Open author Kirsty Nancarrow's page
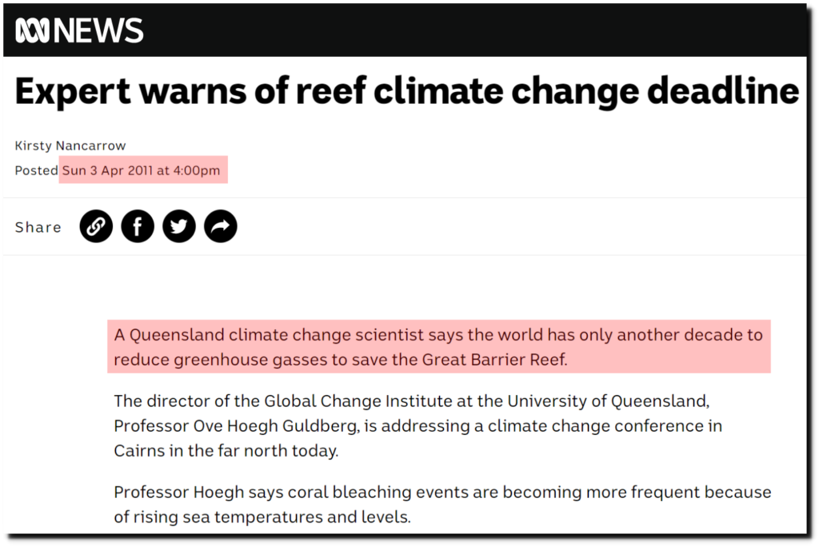Viewport: 819px width, 546px height. pyautogui.click(x=70, y=145)
